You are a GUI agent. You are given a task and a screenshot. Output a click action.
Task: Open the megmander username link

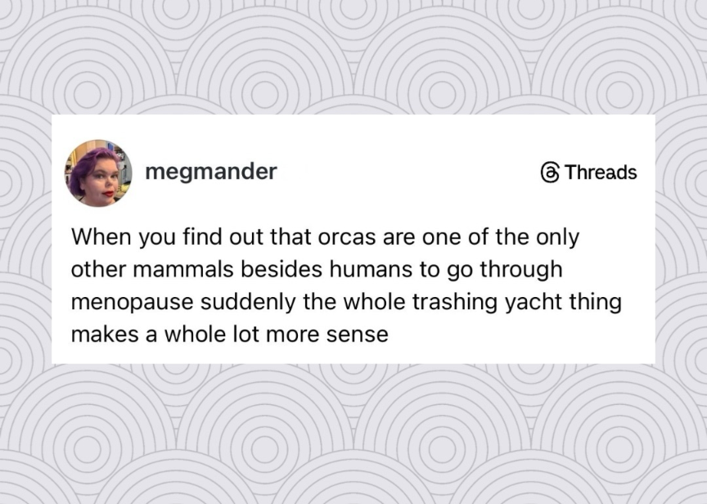click(210, 172)
